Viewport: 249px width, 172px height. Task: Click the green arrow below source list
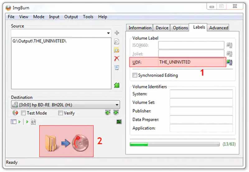coord(117,85)
